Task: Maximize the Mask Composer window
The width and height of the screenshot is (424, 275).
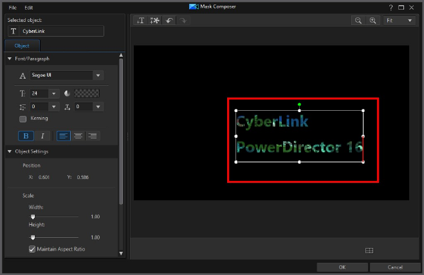Action: (x=401, y=8)
